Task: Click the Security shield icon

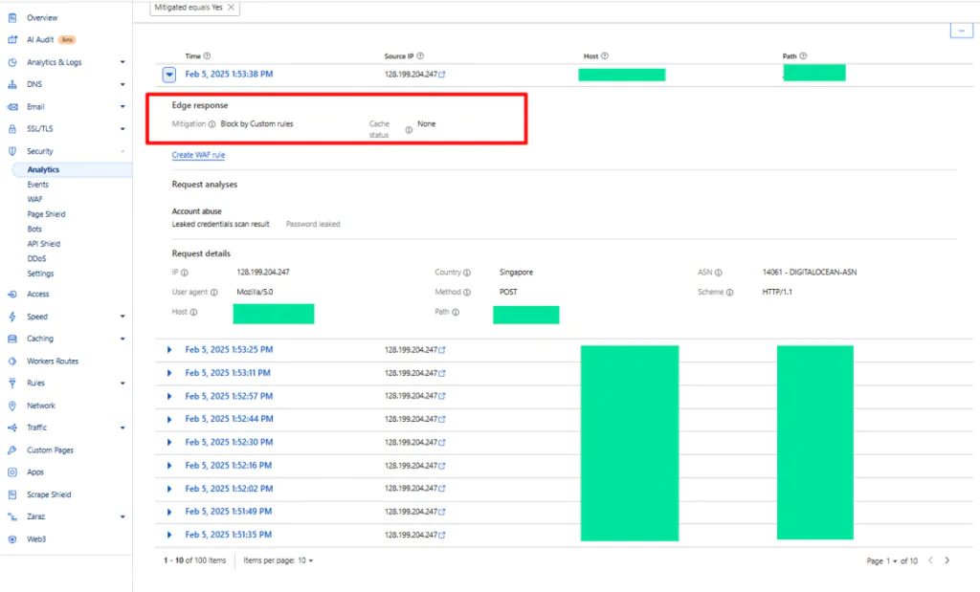Action: [x=11, y=151]
